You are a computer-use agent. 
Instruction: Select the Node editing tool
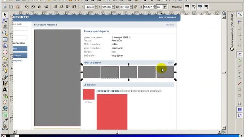[5, 21]
